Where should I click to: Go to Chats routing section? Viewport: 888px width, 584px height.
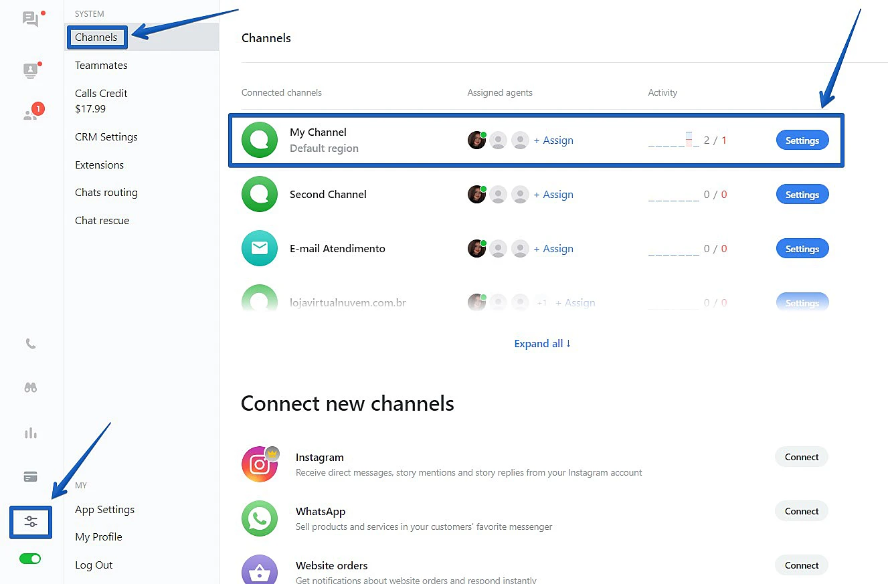[x=106, y=193]
